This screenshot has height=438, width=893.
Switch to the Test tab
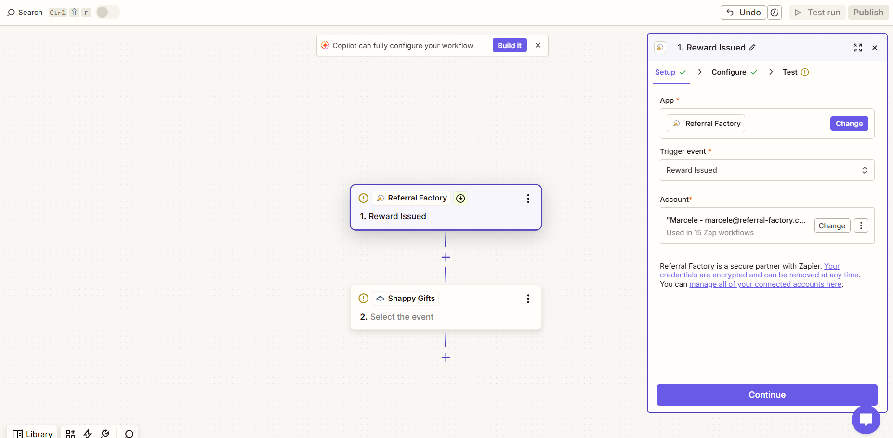tap(795, 72)
